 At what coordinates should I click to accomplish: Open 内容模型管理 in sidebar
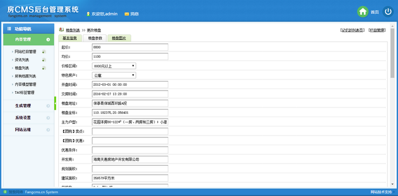[25, 84]
